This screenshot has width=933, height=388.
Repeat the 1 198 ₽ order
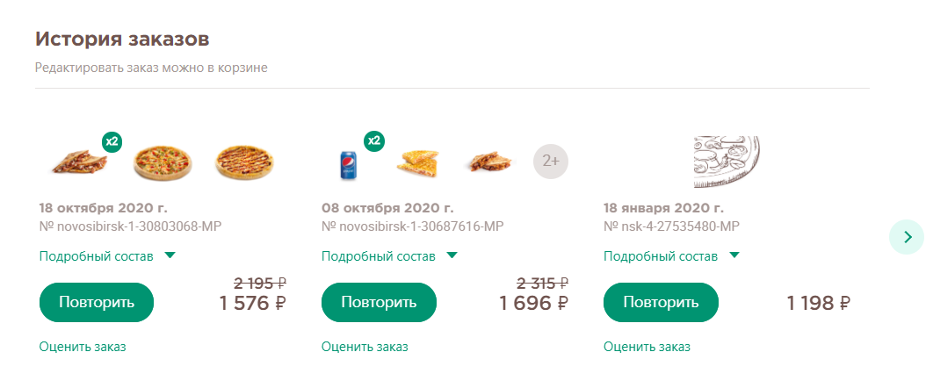click(661, 303)
